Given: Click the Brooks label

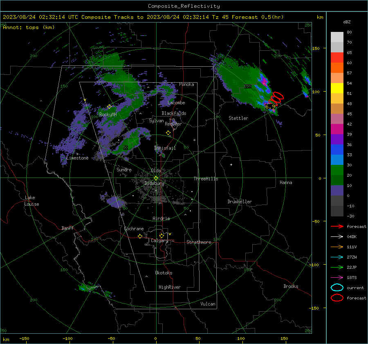Looking at the screenshot, I should pyautogui.click(x=291, y=286).
